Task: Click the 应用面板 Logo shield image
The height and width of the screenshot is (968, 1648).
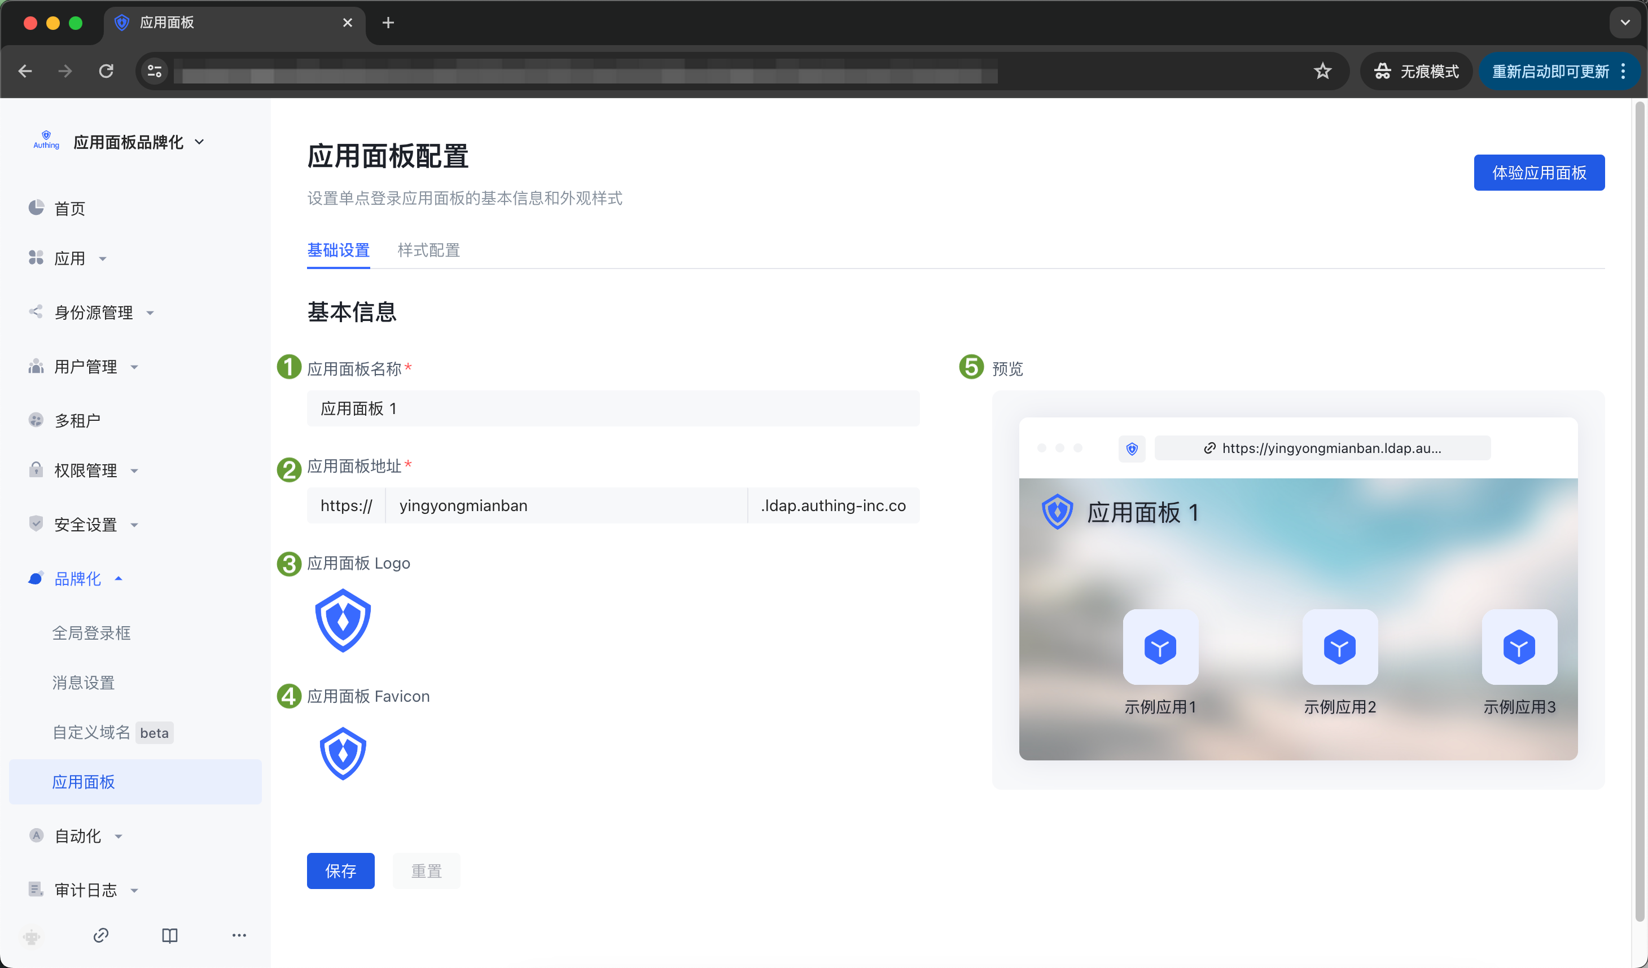Action: (343, 619)
